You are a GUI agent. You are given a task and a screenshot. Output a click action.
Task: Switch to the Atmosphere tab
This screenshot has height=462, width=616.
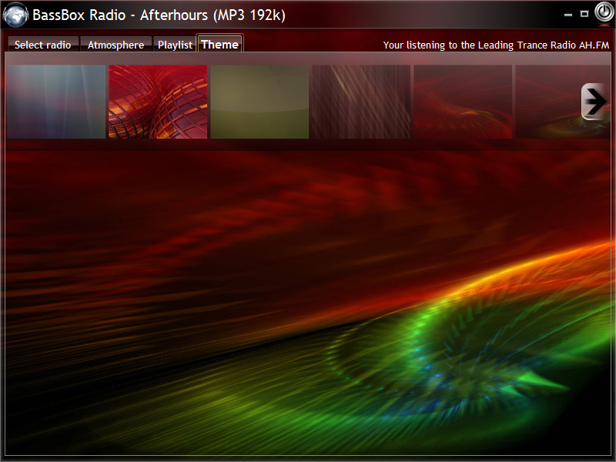pyautogui.click(x=116, y=45)
